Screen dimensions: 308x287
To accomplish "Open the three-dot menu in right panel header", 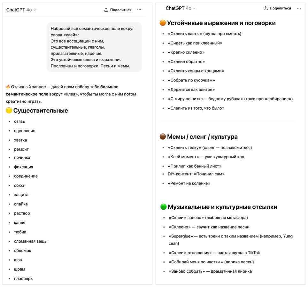I will click(x=299, y=8).
